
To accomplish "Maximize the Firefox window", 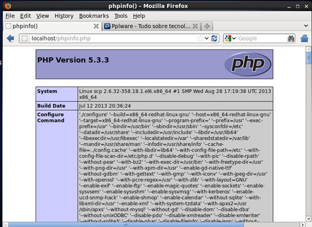I will pos(298,6).
